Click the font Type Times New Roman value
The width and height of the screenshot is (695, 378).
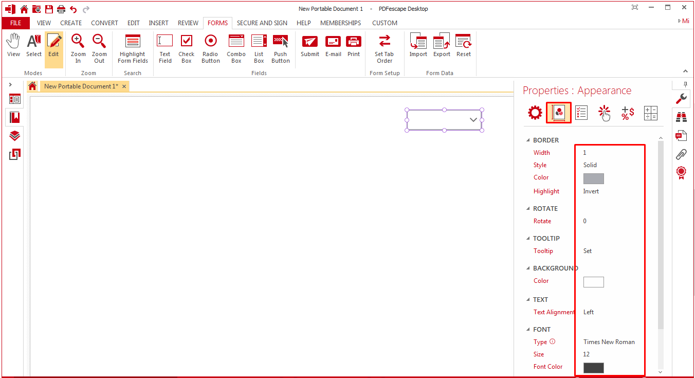click(x=609, y=342)
